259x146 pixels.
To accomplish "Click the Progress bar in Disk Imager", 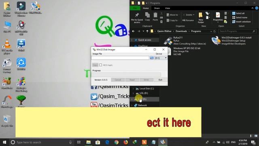I will pyautogui.click(x=126, y=74).
